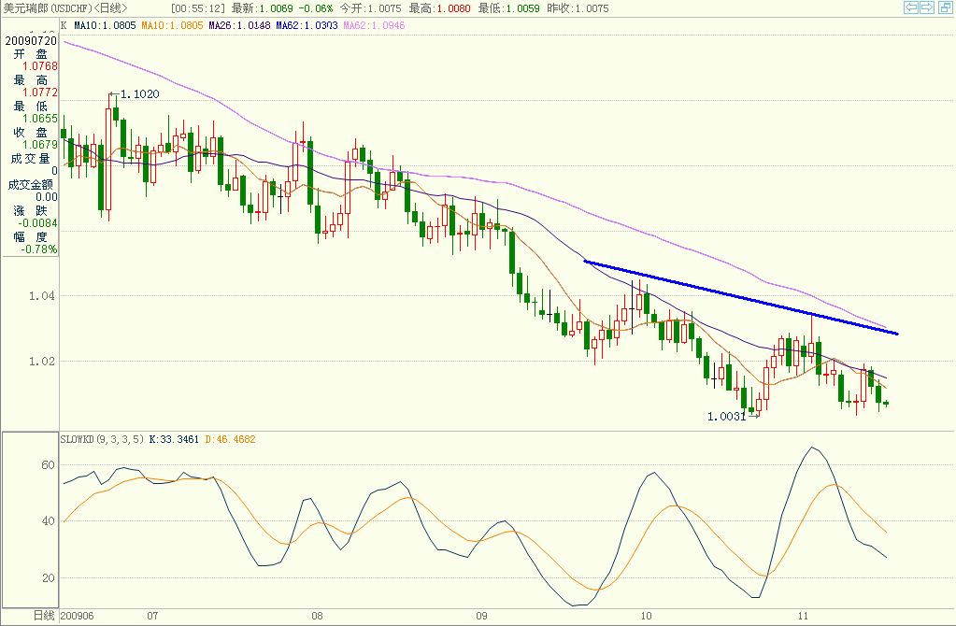Click the 11 month marker on timeline

click(803, 616)
